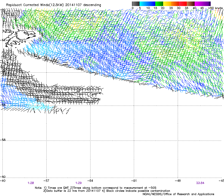Click the -52 latitude axis label
The image size is (224, 196).
coord(3,40)
